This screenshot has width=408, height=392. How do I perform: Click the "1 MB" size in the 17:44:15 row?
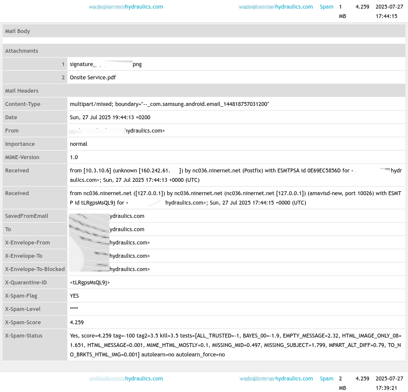tap(342, 12)
